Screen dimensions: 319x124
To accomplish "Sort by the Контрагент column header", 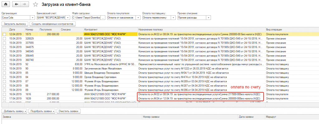I will click(x=111, y=30).
